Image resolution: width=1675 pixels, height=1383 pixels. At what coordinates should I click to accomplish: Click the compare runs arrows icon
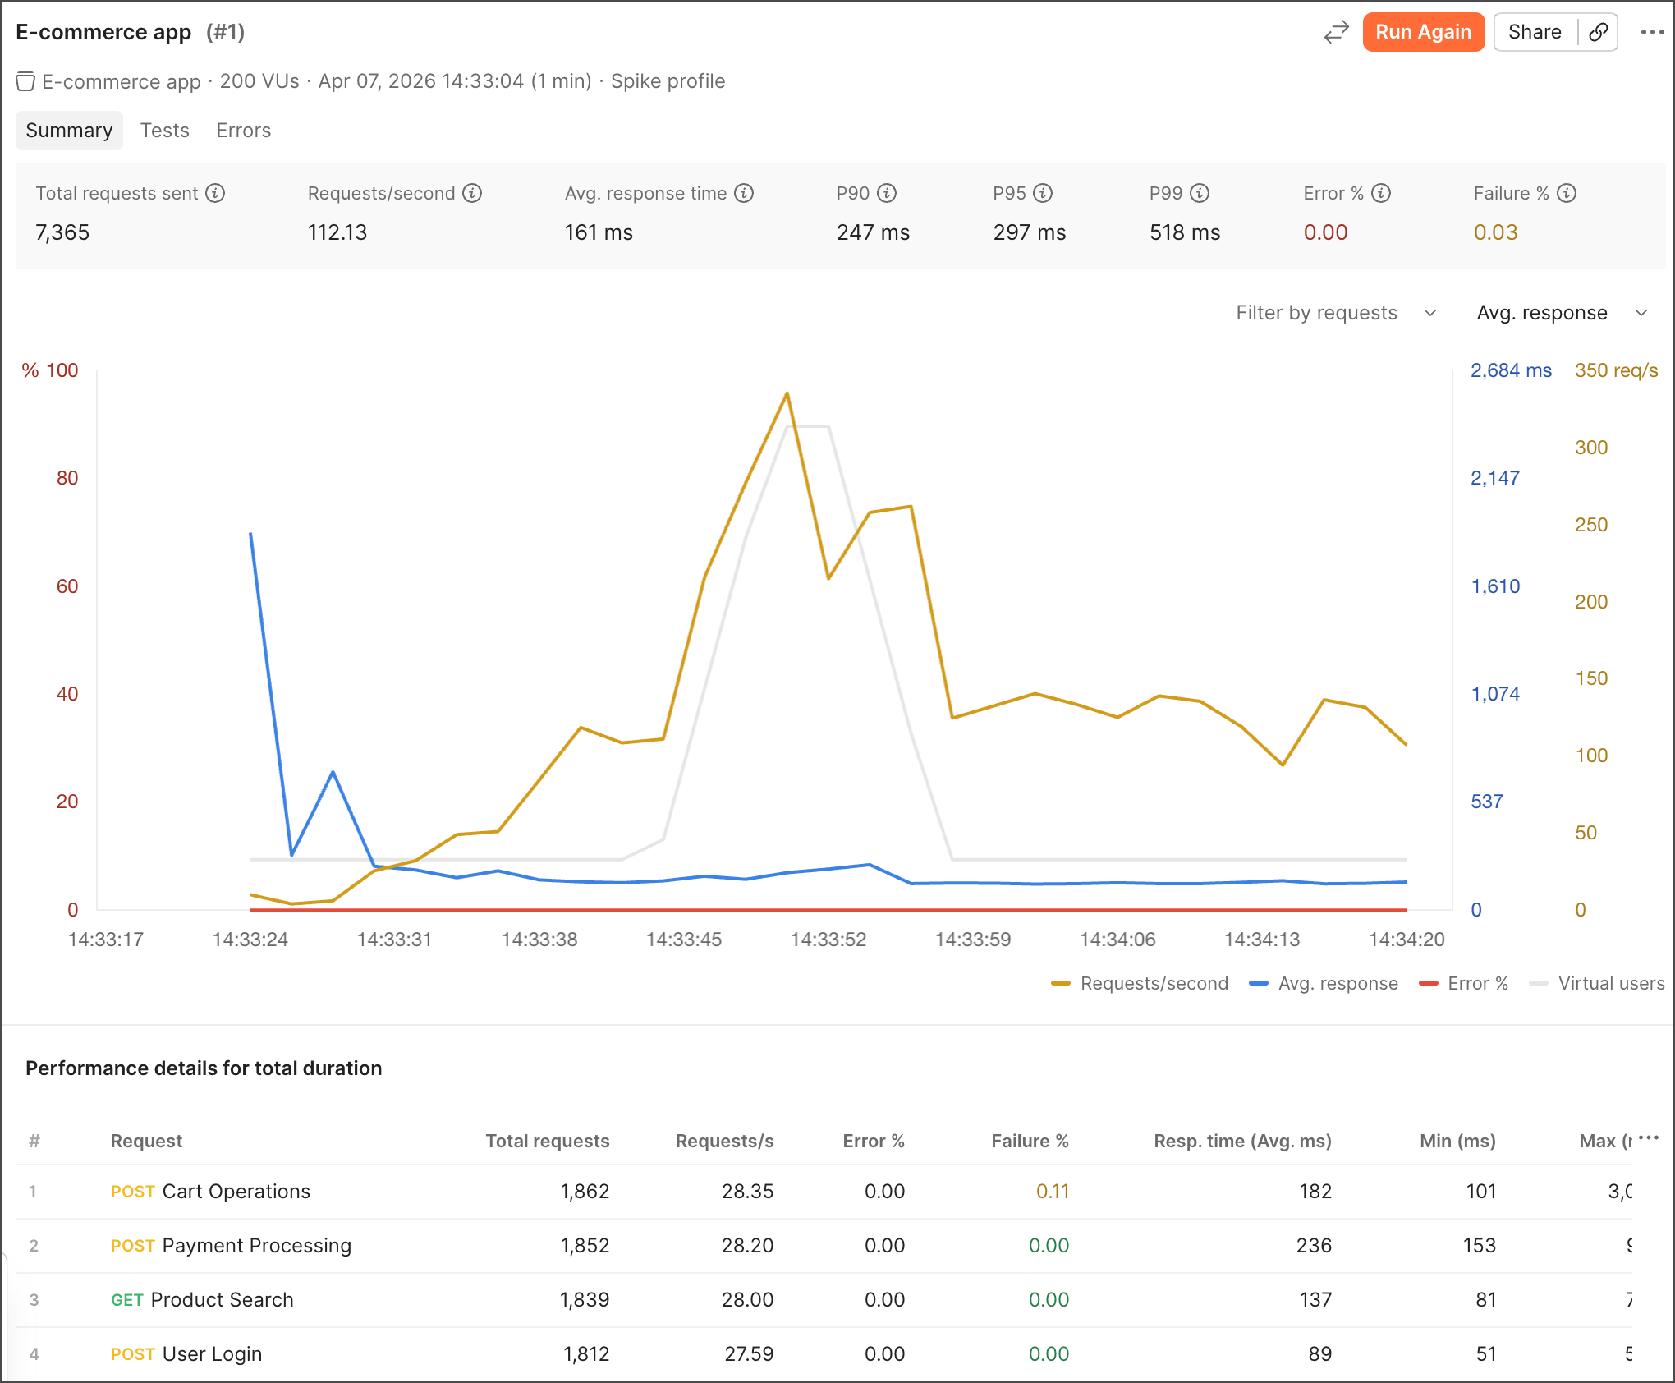coord(1336,32)
